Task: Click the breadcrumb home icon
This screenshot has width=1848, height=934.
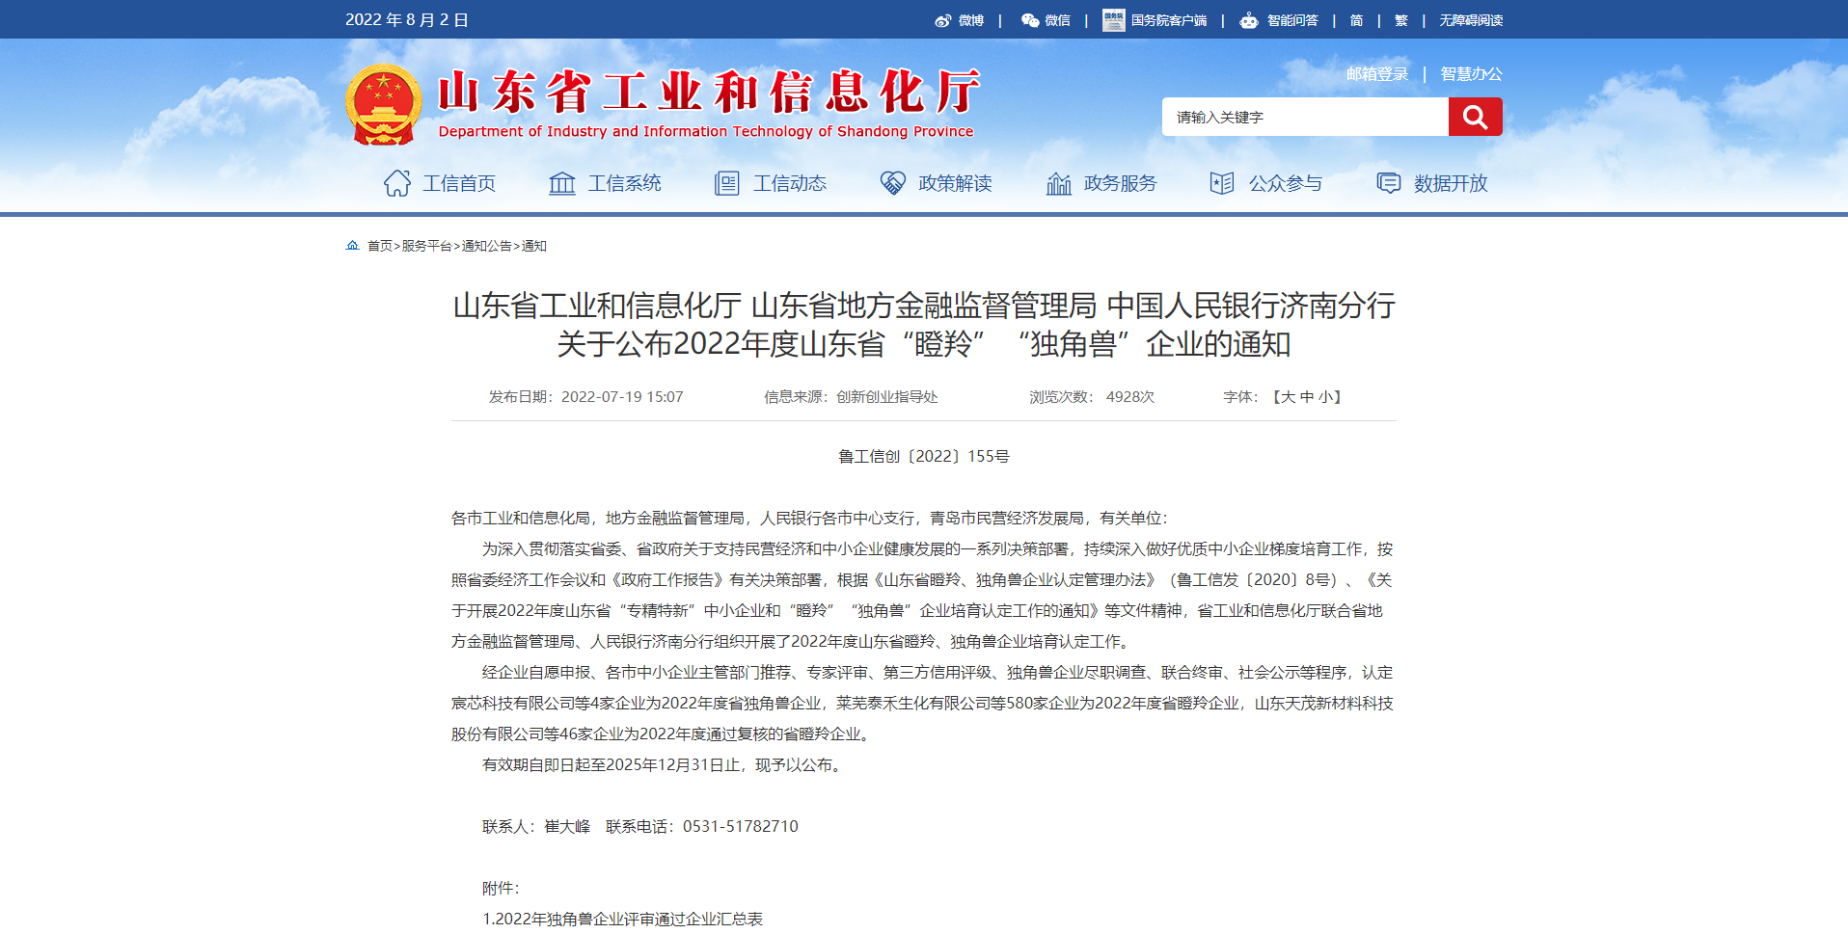Action: [x=352, y=245]
